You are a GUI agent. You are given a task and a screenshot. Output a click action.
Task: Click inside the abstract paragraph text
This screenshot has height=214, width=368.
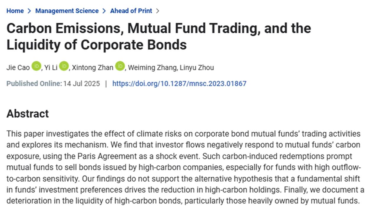coord(183,167)
